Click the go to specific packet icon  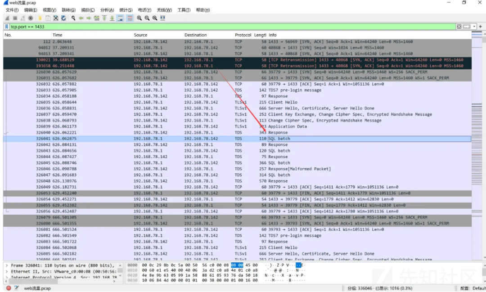click(x=97, y=18)
